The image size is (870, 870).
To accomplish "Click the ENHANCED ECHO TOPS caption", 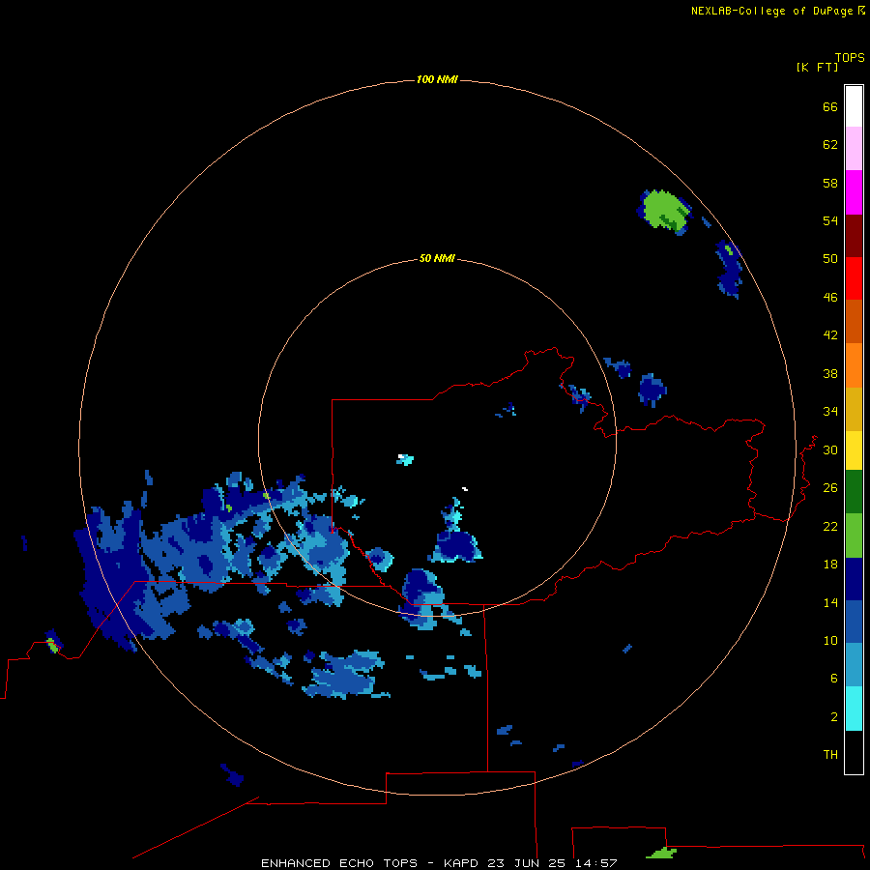I will (339, 863).
